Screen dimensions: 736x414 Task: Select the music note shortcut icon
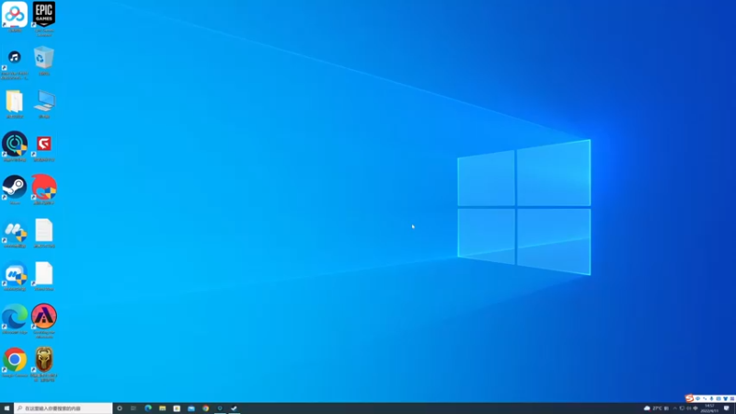(x=15, y=57)
